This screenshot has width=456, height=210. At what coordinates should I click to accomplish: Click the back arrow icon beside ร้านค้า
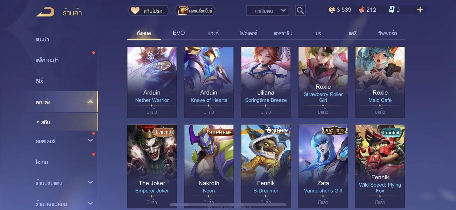[45, 12]
